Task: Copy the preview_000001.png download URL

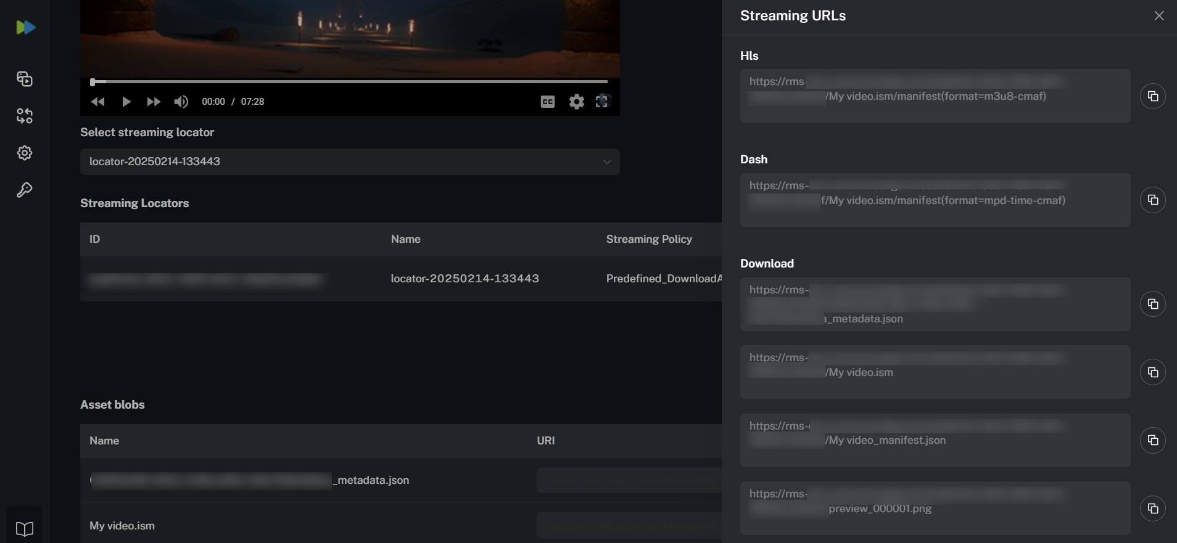Action: pyautogui.click(x=1153, y=508)
